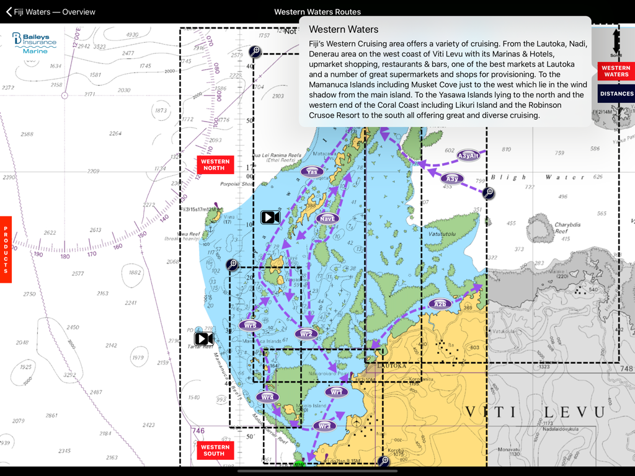The width and height of the screenshot is (635, 476).
Task: Select the Wr5 route marker
Action: point(251,325)
